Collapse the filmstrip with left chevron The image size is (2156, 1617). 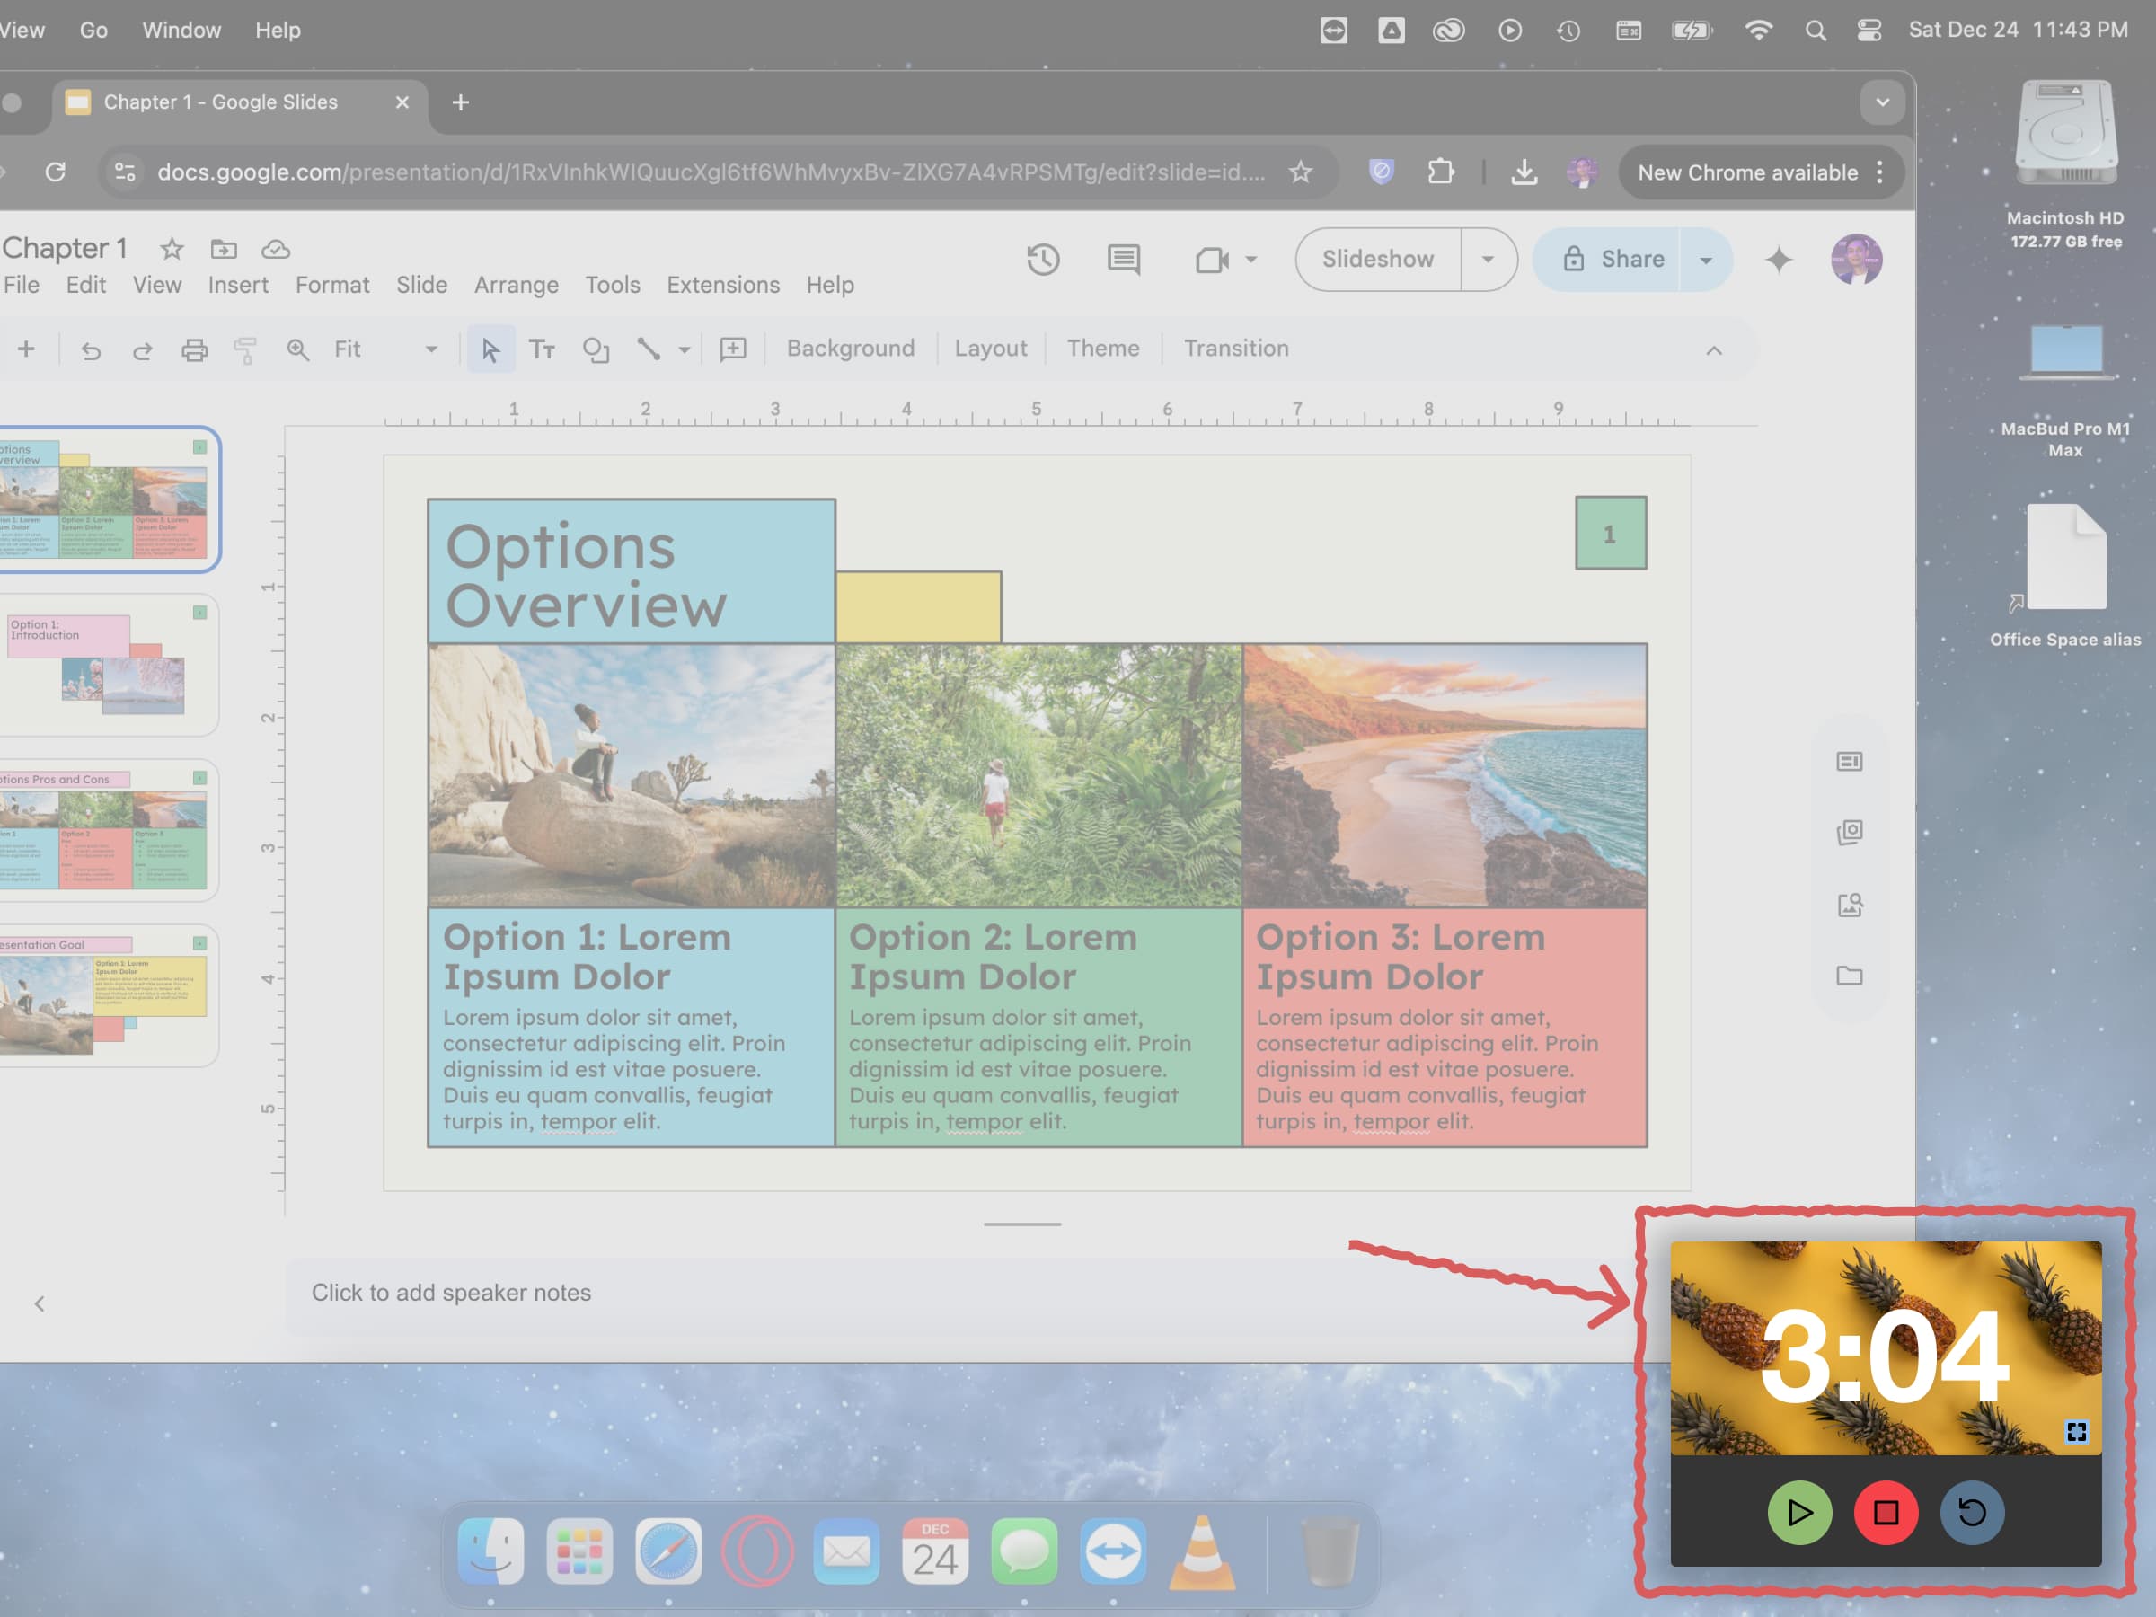tap(39, 1304)
